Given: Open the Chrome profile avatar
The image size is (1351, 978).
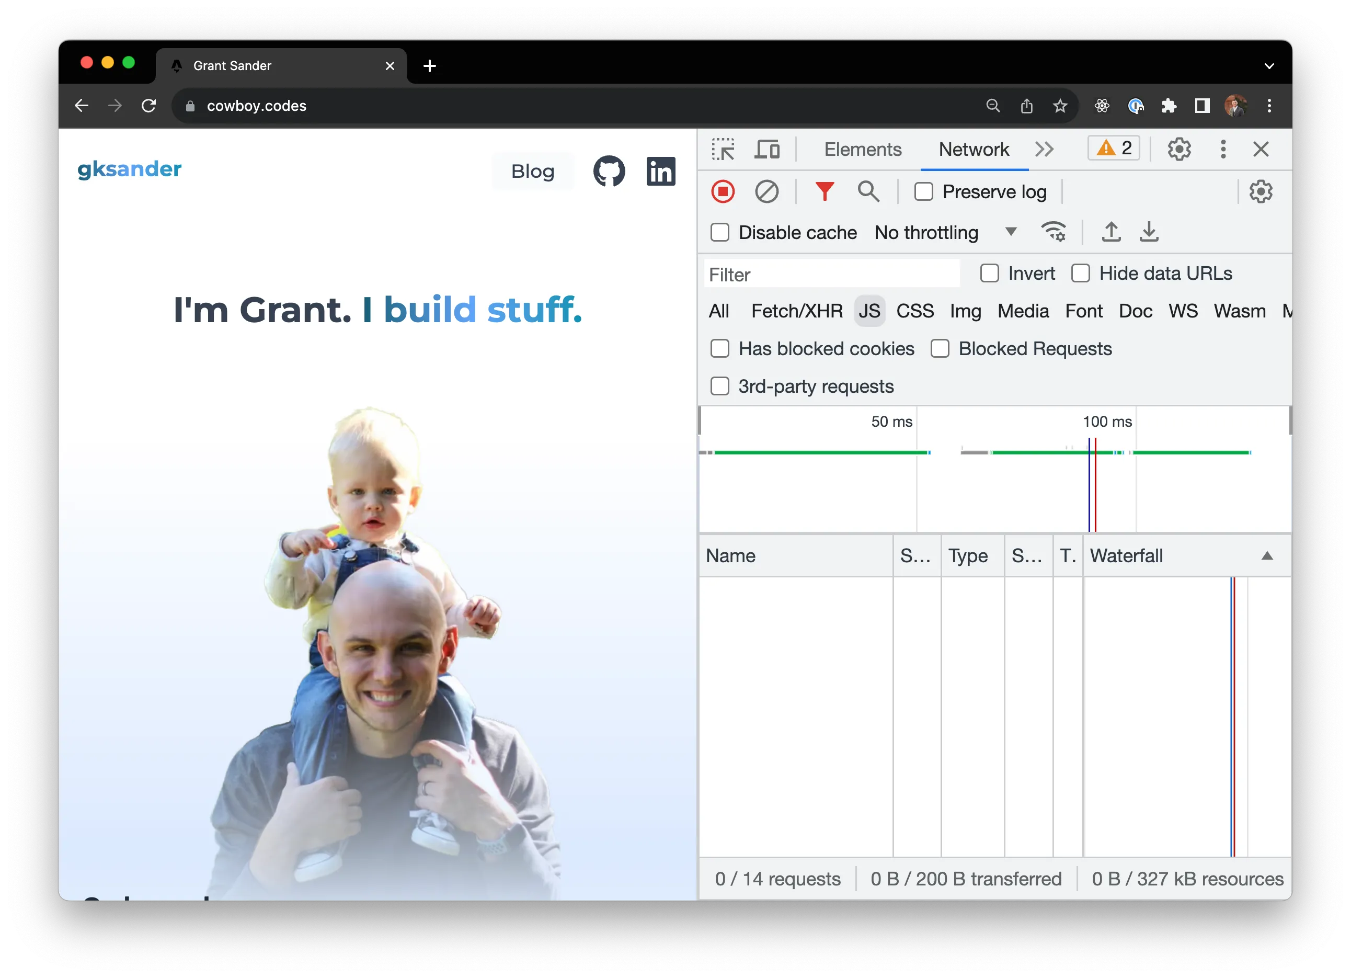Looking at the screenshot, I should coord(1236,106).
